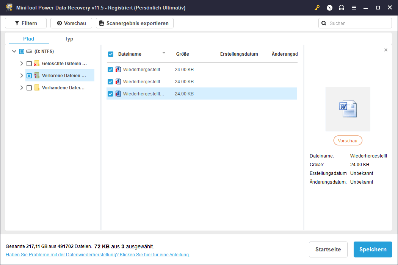Viewport: 398px width, 265px height.
Task: Open support via the headphones icon
Action: (x=342, y=8)
